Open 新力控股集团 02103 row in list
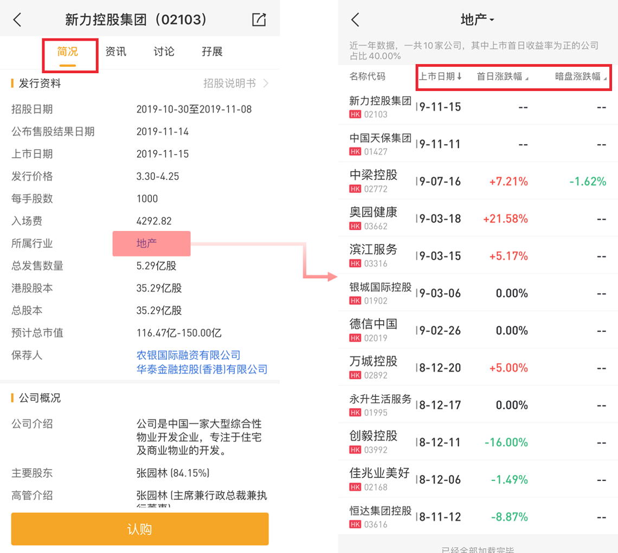618x553 pixels. click(x=478, y=106)
